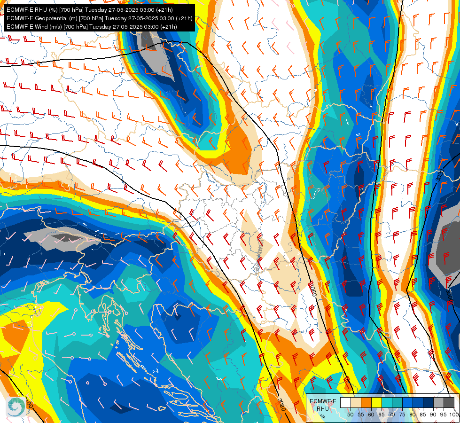Select the teal 70-75 legend swatch
Screen dimensions: 460x423
pos(397,403)
